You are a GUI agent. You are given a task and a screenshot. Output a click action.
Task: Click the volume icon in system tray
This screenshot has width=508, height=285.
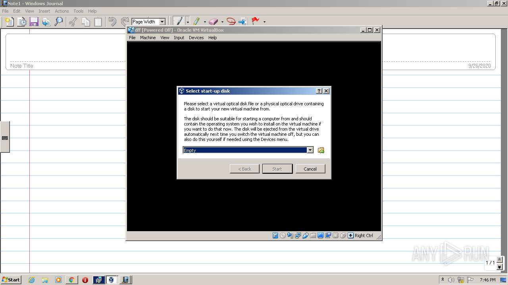(451, 280)
